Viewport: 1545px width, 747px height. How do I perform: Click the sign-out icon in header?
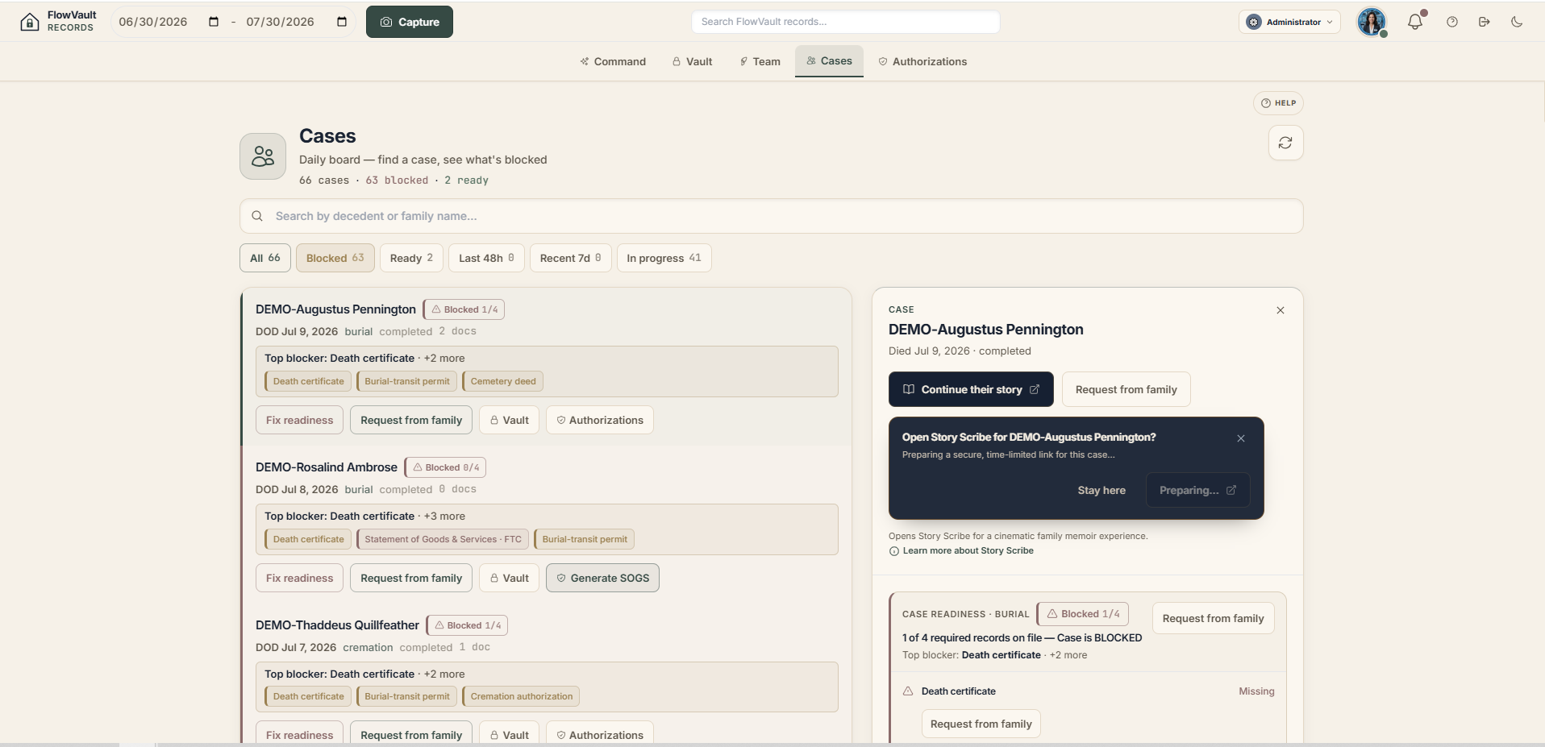(x=1485, y=22)
